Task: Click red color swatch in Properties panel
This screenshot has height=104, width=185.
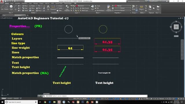Action: 116,6
